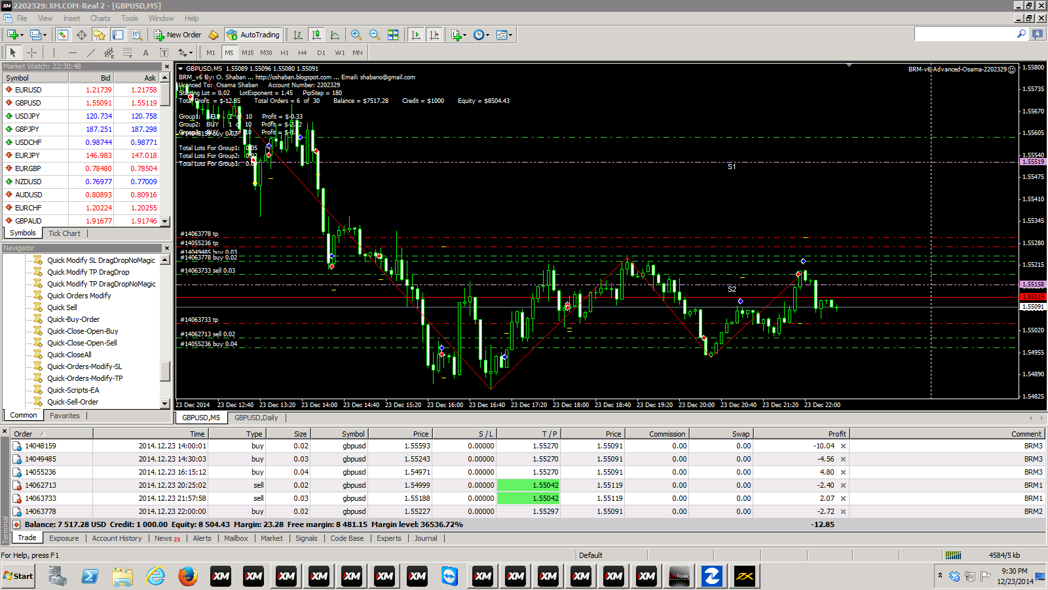The width and height of the screenshot is (1048, 590).
Task: Open the Charts menu
Action: coord(100,18)
